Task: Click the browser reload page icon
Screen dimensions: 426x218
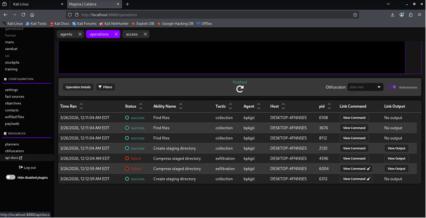Action: tap(23, 14)
